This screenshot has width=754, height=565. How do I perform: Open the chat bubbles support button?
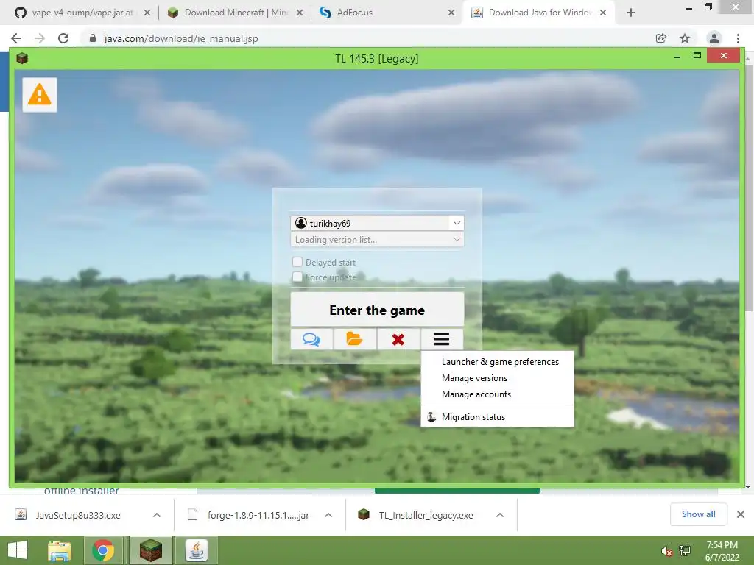click(x=311, y=339)
